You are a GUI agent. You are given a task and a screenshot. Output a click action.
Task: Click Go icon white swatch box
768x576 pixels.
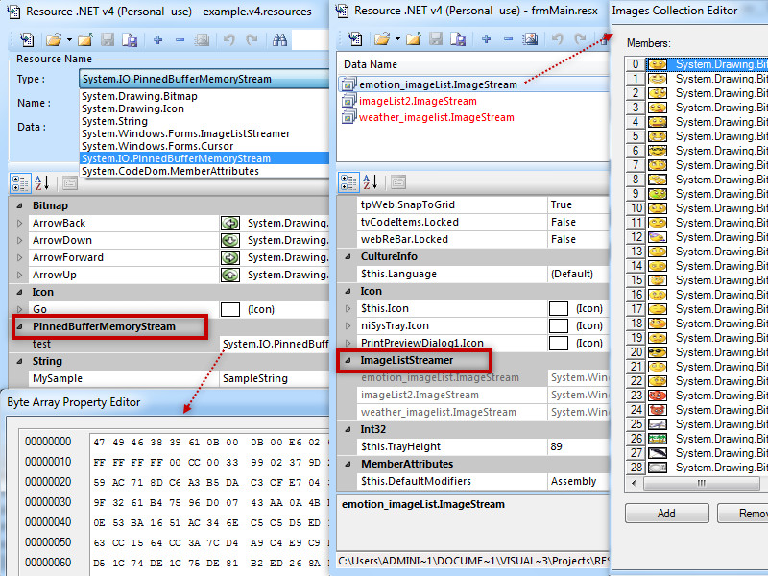click(230, 309)
